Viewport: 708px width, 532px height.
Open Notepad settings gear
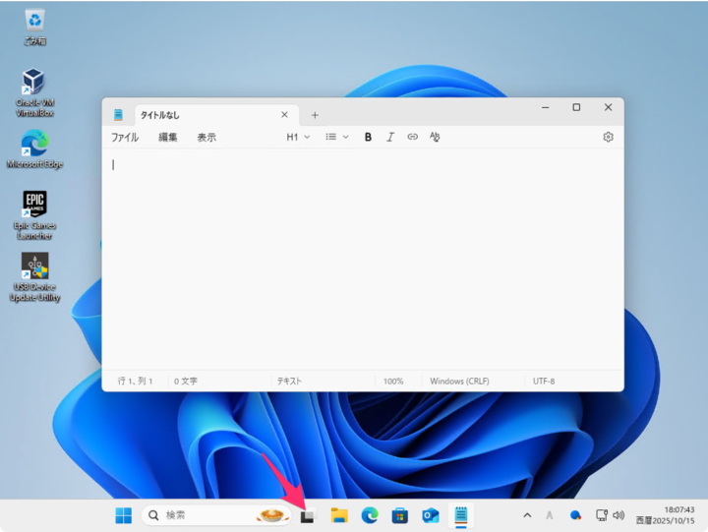pos(608,138)
